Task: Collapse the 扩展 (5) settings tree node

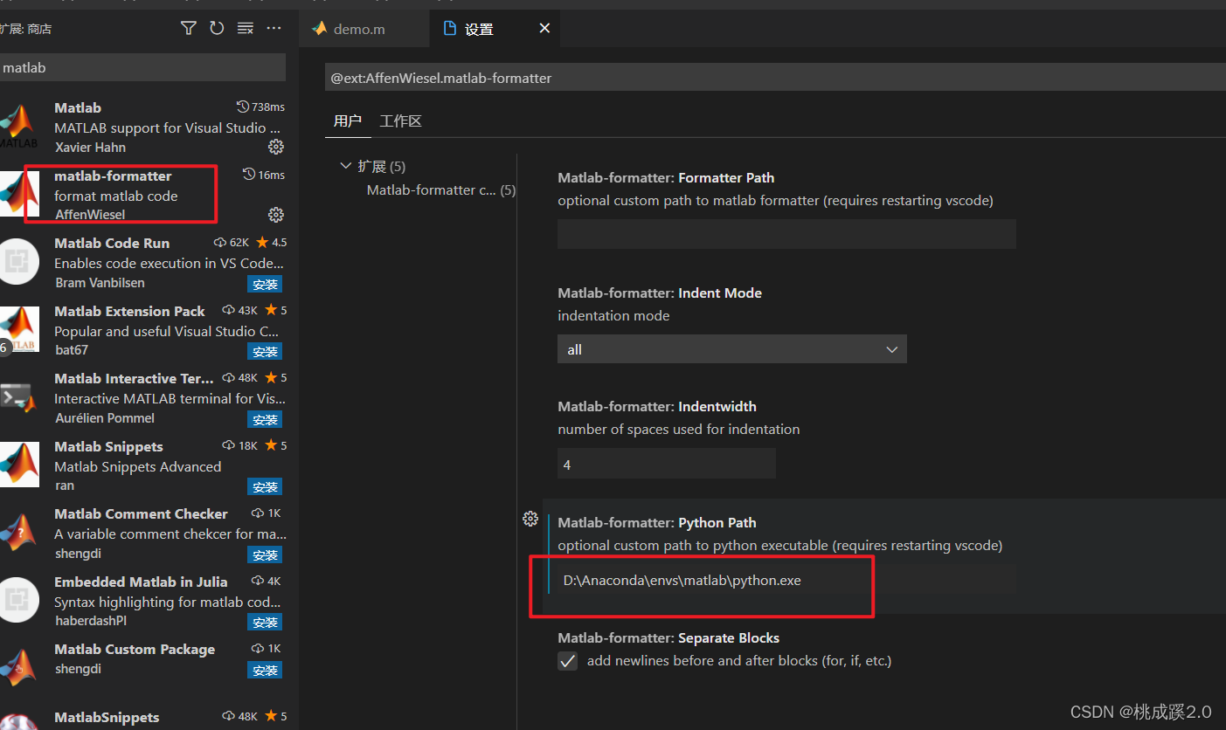Action: click(x=346, y=166)
